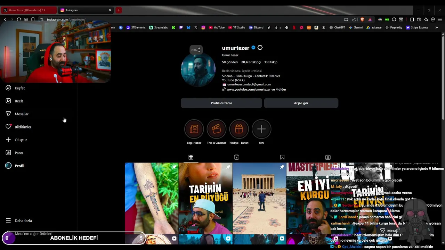Image resolution: width=445 pixels, height=250 pixels.
Task: Open the Discord bookmark
Action: coord(256,27)
